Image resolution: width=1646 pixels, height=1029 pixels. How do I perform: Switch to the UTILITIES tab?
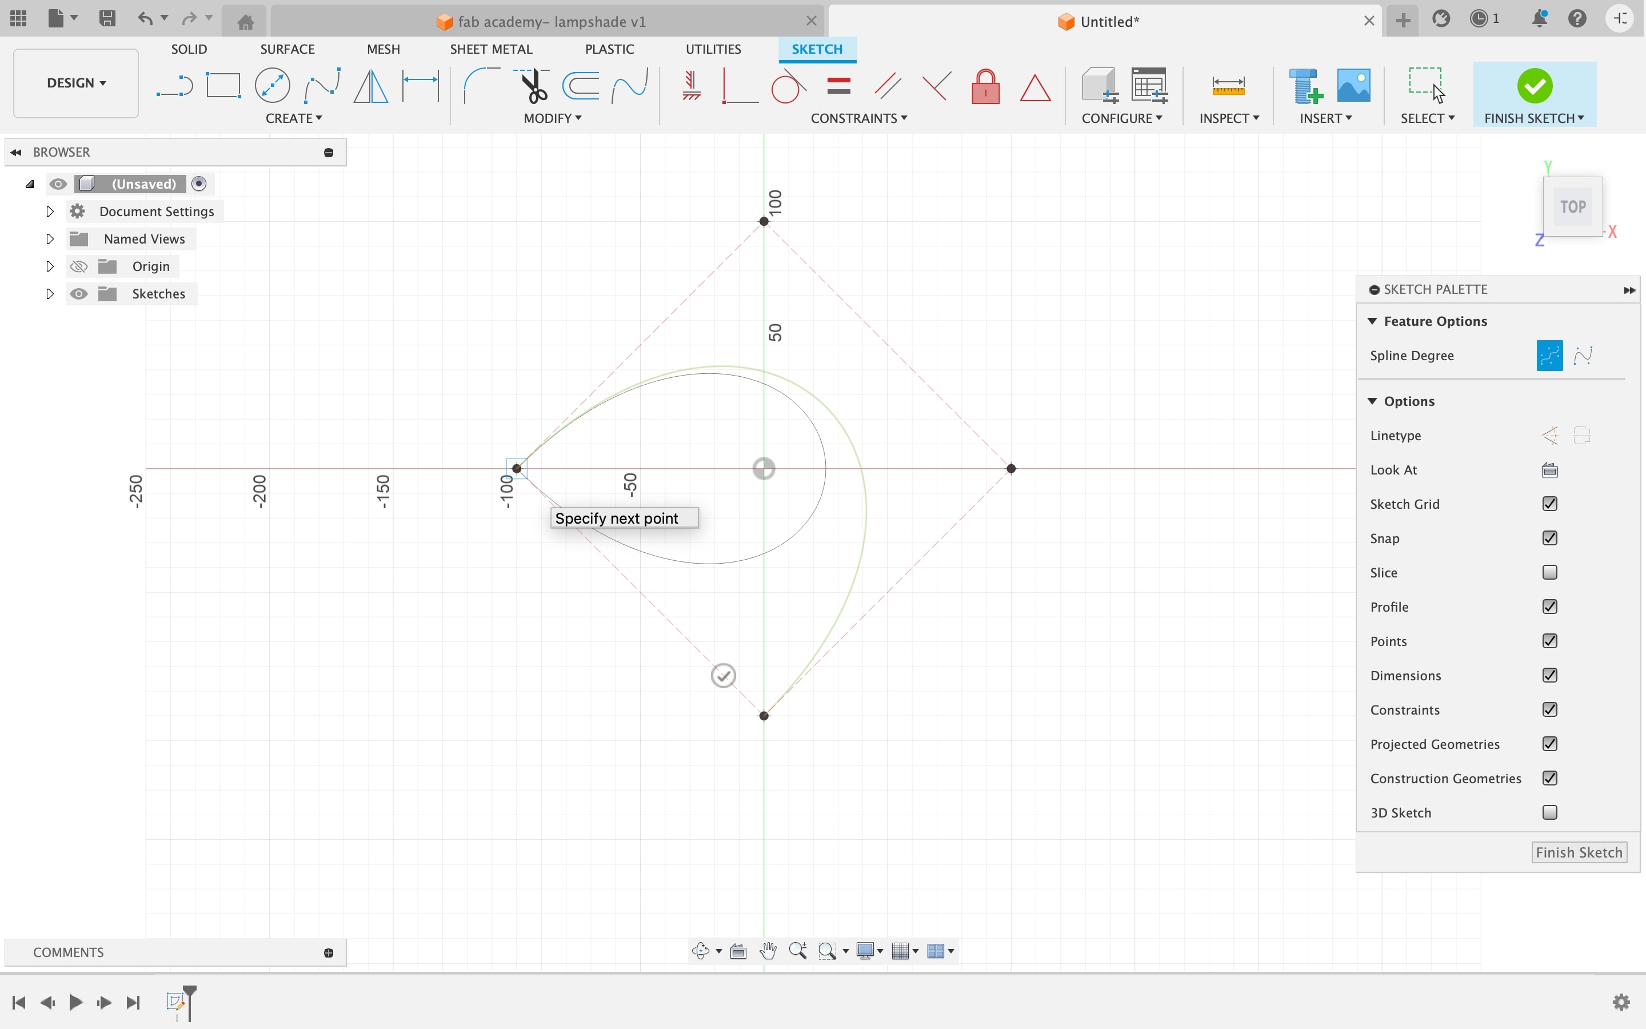(x=713, y=49)
